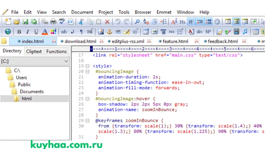Collapse the style block at line 19
This screenshot has width=265, height=149.
(87, 66)
